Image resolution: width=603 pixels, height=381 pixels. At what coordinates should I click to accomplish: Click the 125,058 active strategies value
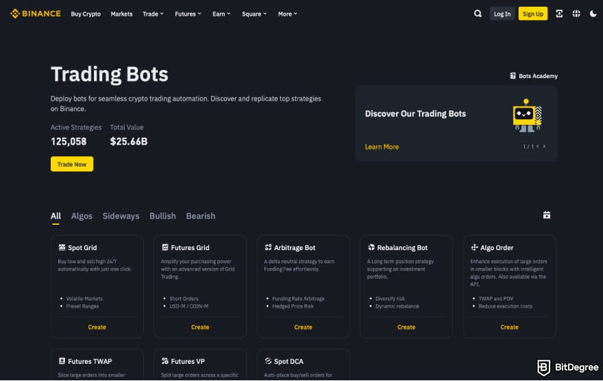[x=69, y=141]
